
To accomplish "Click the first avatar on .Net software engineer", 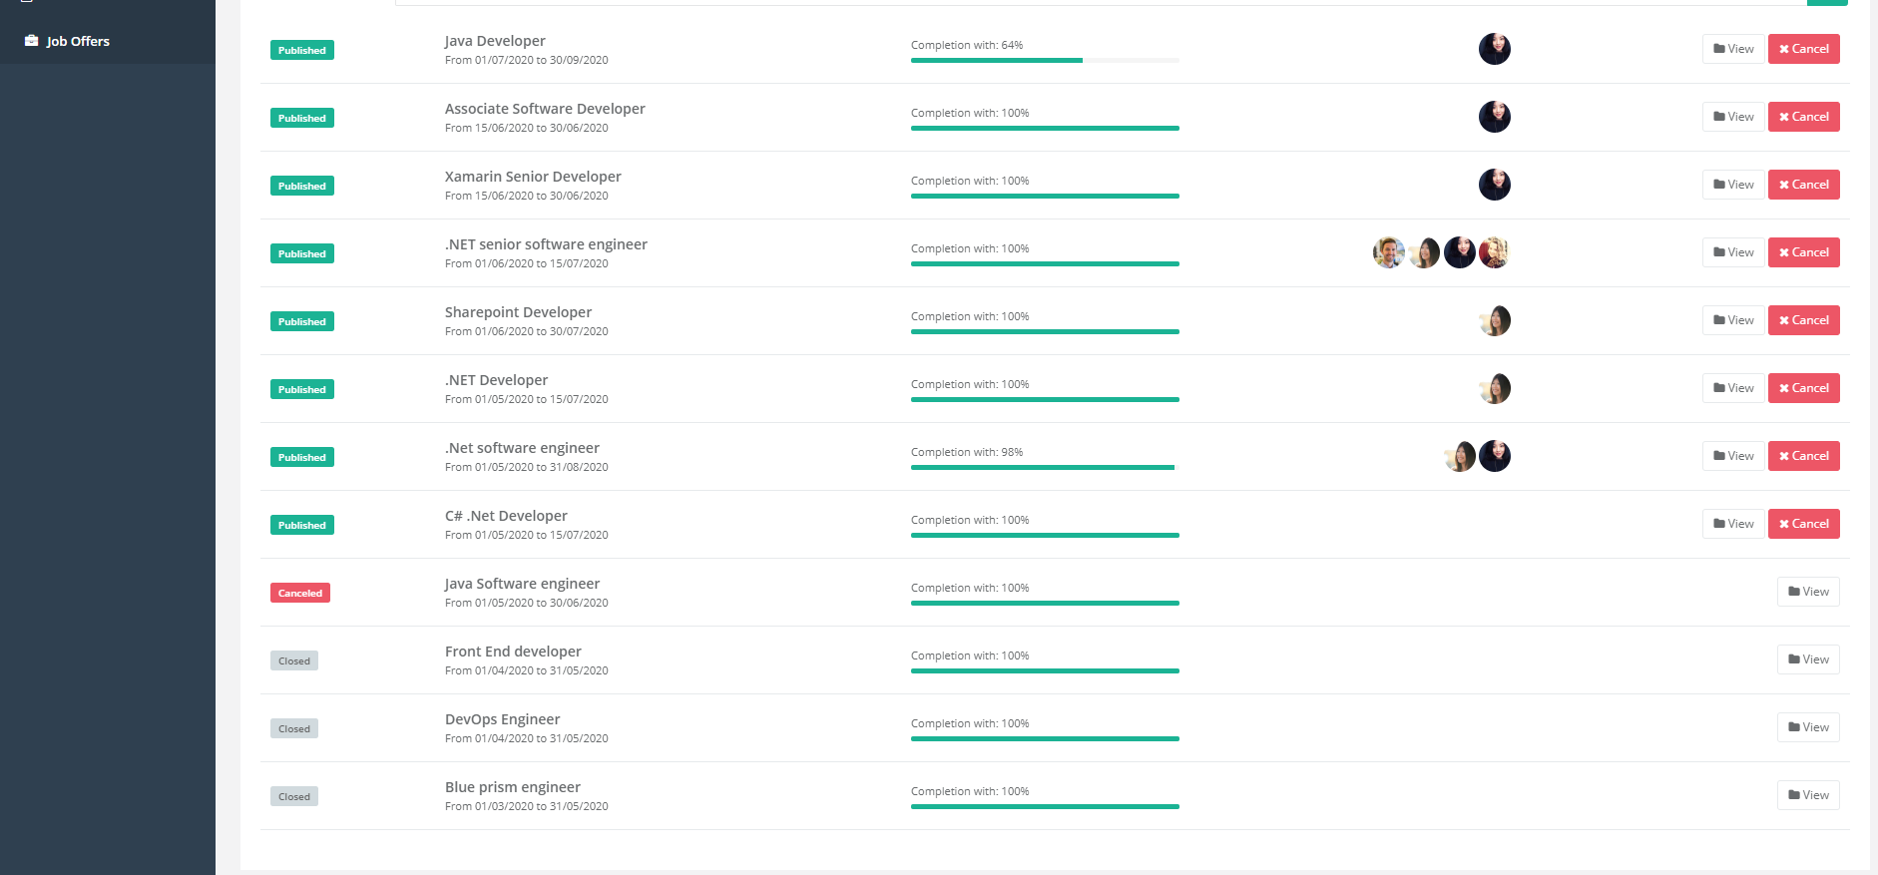I will pyautogui.click(x=1460, y=456).
